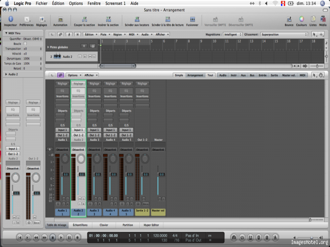Switch to the Échantillons tab
Viewport: 330px width, 247px height.
[80, 225]
